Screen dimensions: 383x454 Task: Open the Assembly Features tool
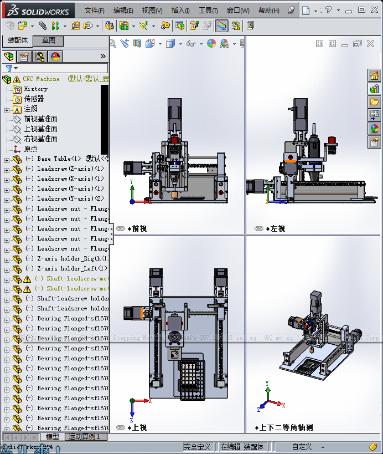coord(124,25)
